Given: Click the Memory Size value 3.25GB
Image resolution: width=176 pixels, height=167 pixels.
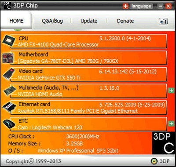Looking at the screenshot, I should click(x=74, y=144).
